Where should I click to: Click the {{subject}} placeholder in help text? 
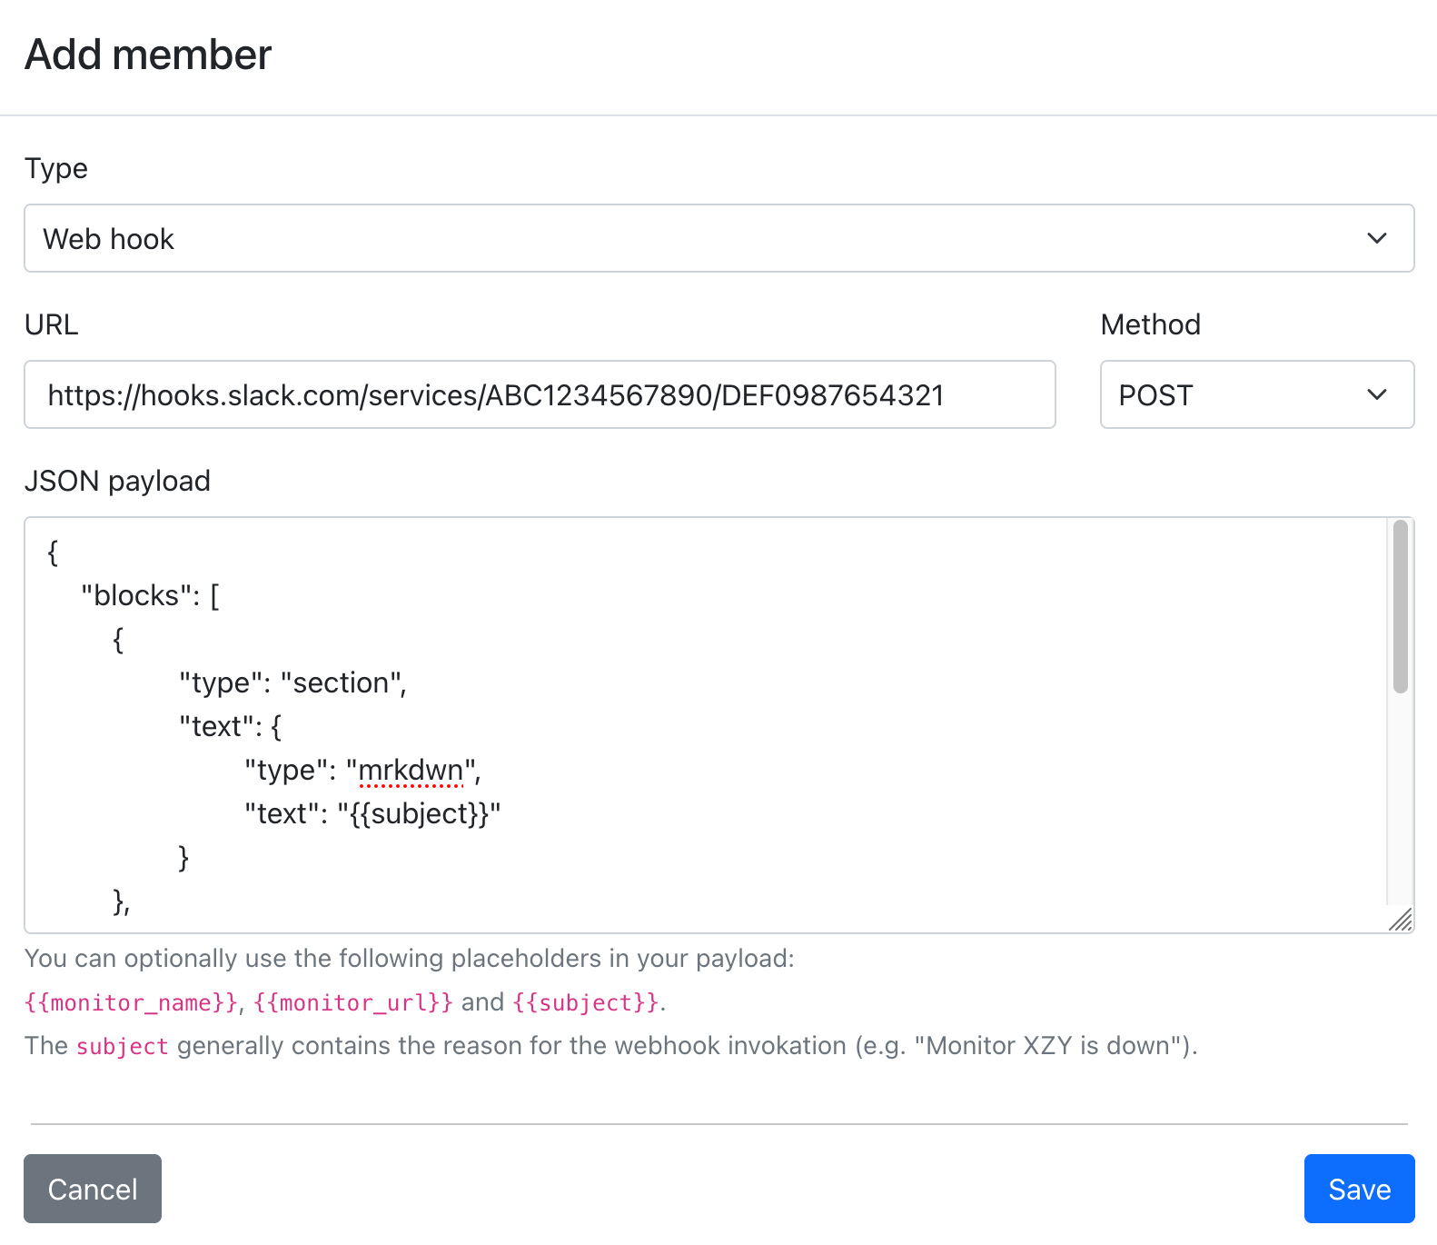coord(586,1002)
